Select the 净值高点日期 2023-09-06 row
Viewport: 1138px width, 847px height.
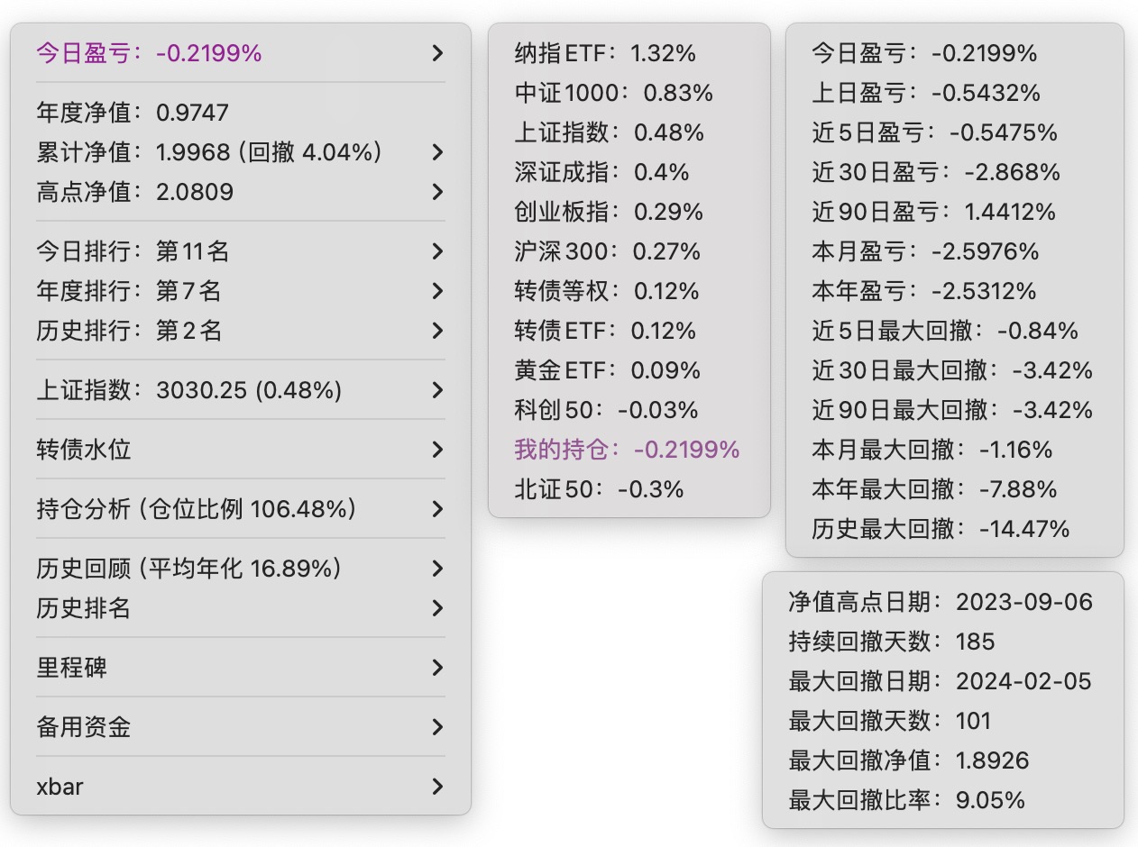(941, 602)
